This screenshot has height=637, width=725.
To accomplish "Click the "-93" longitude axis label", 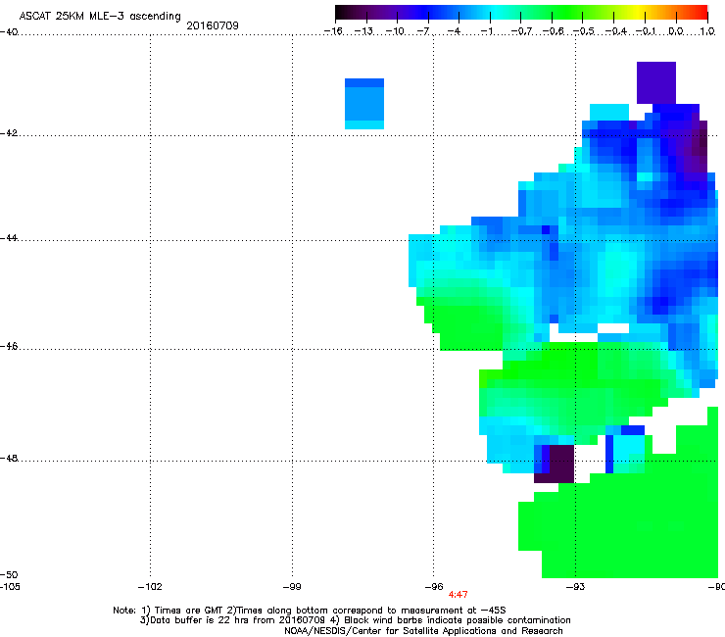I will (575, 587).
